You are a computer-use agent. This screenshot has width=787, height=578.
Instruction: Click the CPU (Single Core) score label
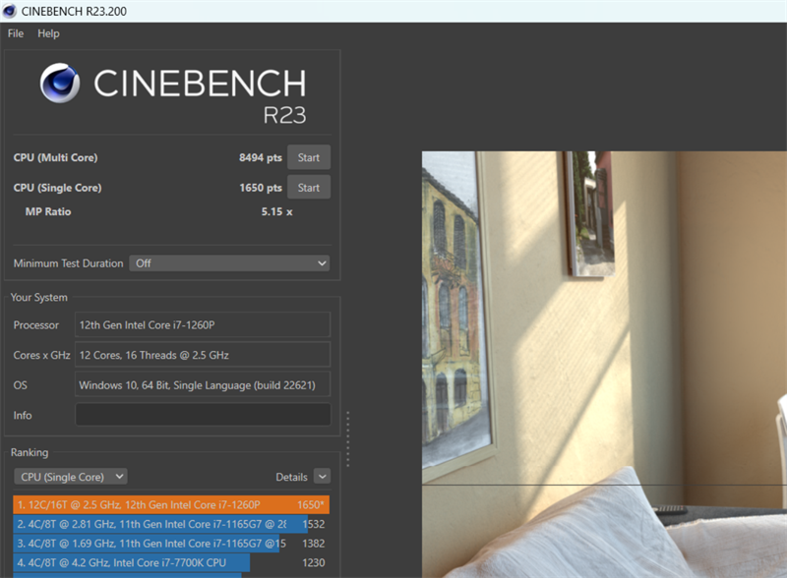point(58,188)
